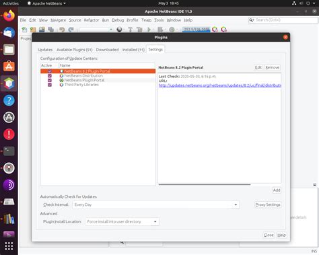This screenshot has width=319, height=255.
Task: Click the Redo toolbar icon
Action: pyautogui.click(x=71, y=30)
